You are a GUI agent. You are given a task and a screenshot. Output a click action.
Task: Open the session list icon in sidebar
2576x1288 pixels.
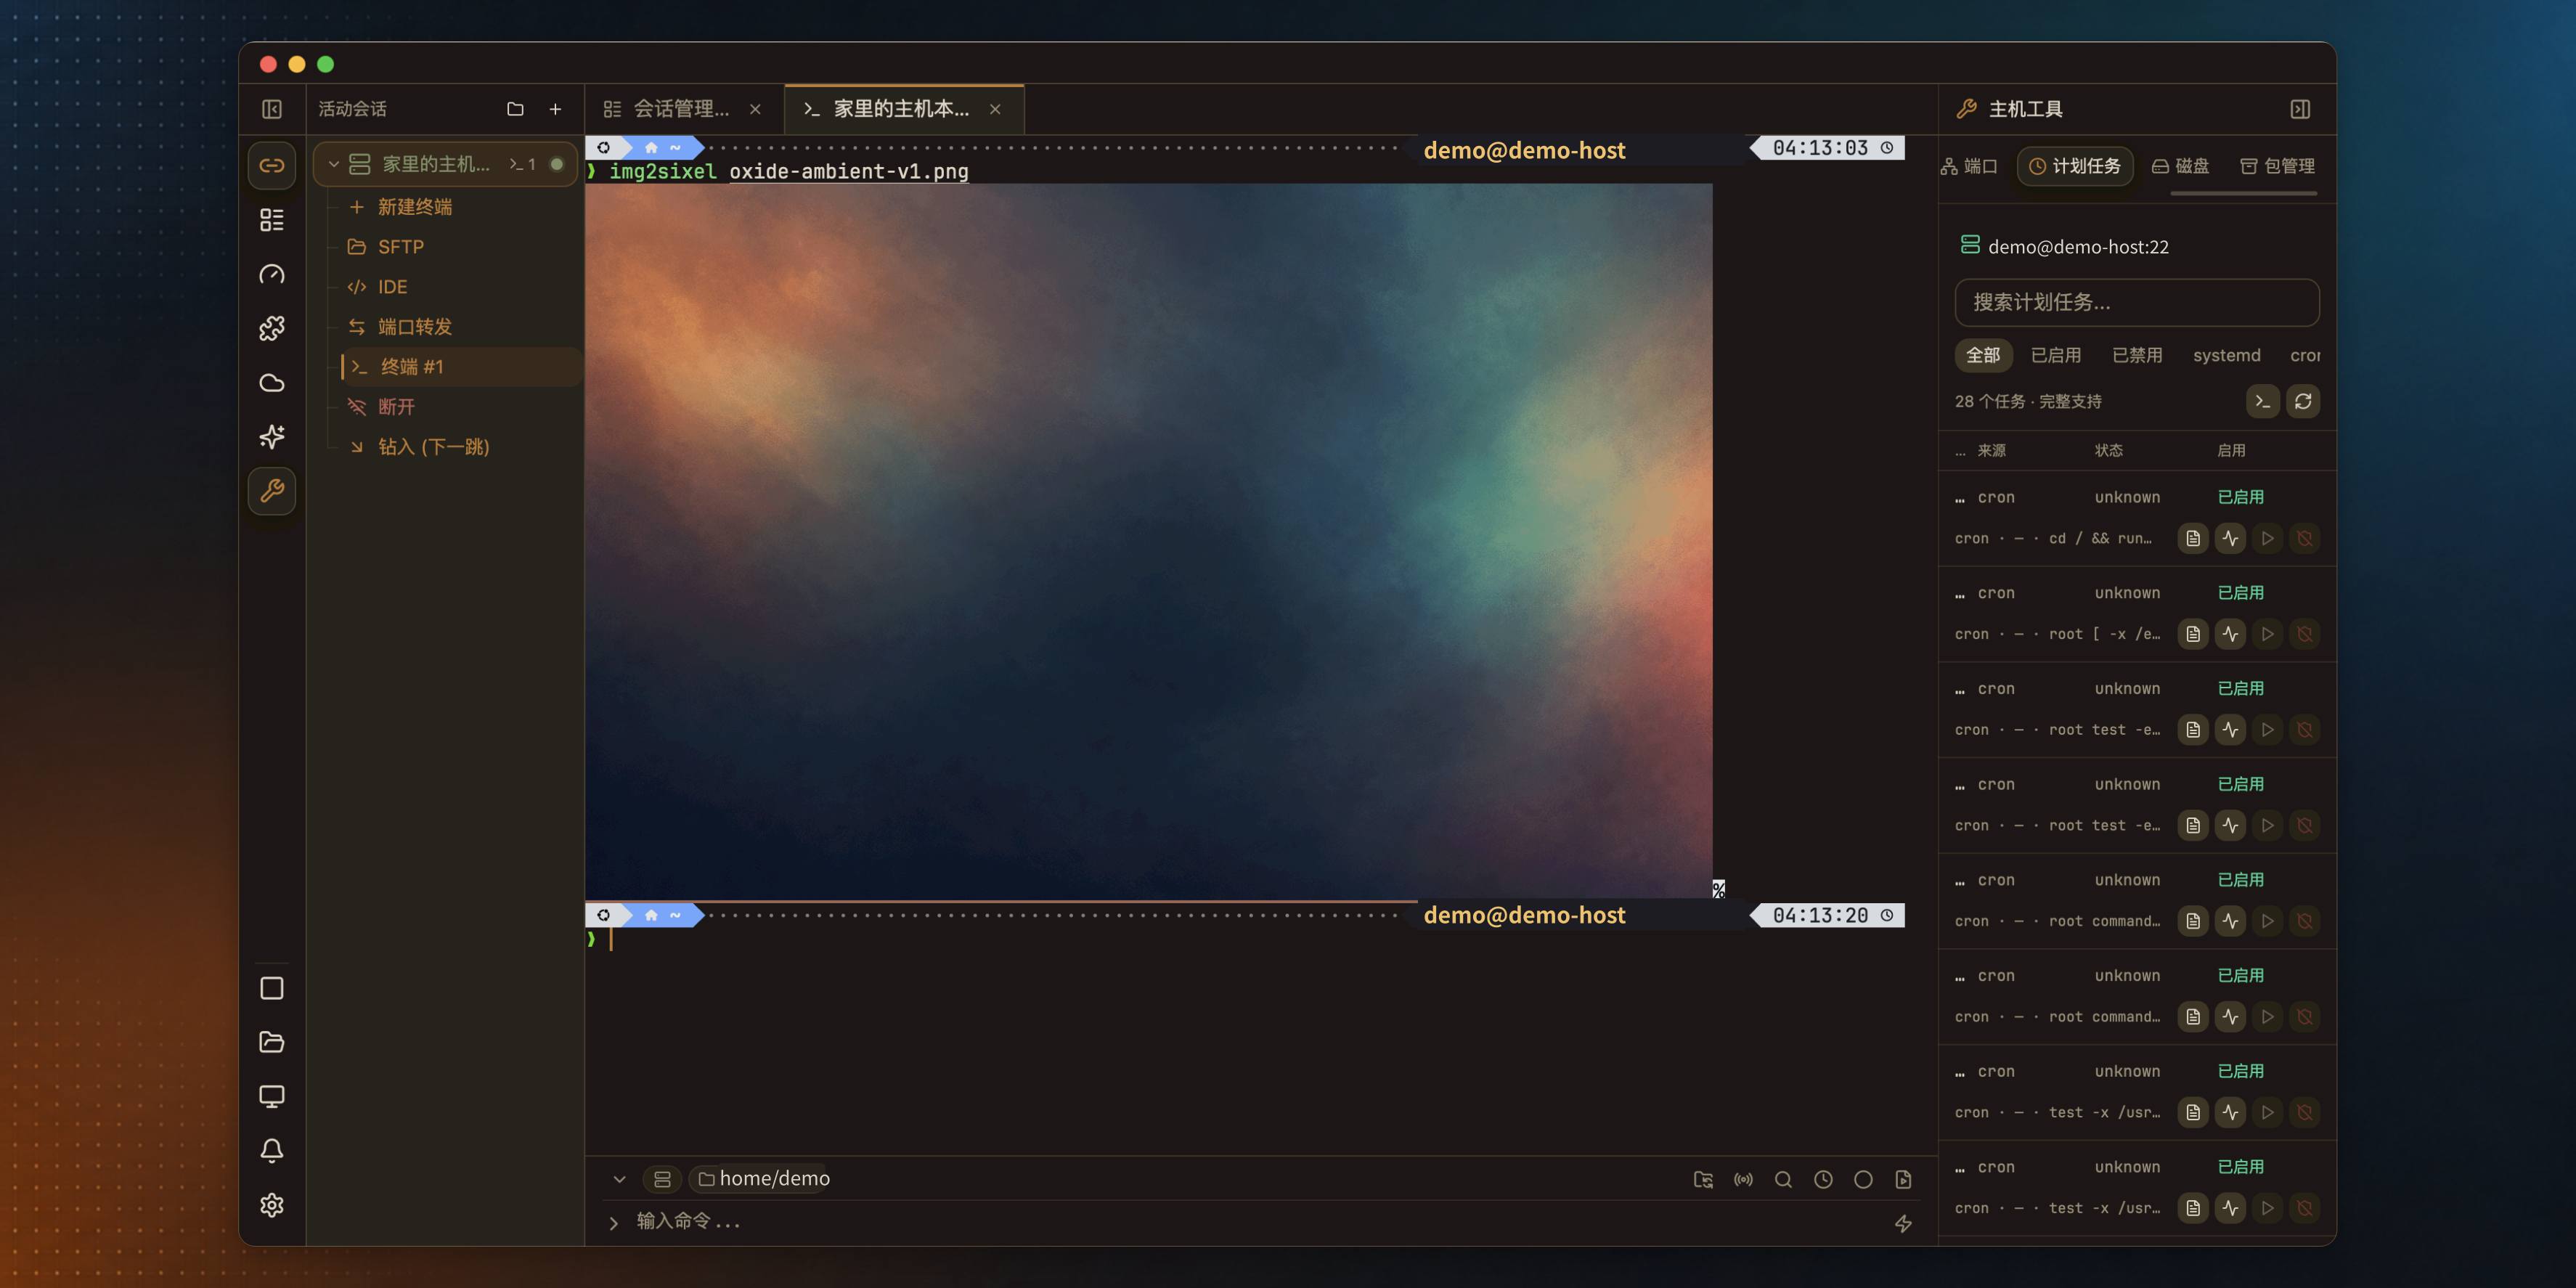coord(272,220)
